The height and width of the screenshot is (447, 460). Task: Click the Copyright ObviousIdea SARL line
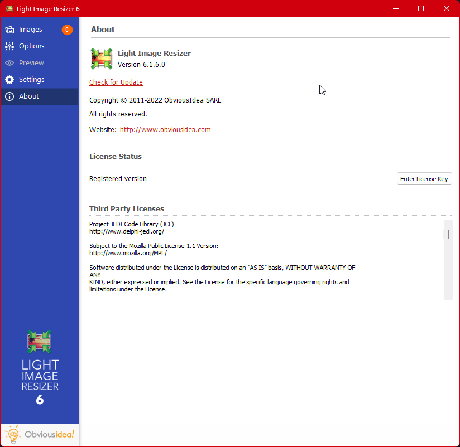point(155,100)
